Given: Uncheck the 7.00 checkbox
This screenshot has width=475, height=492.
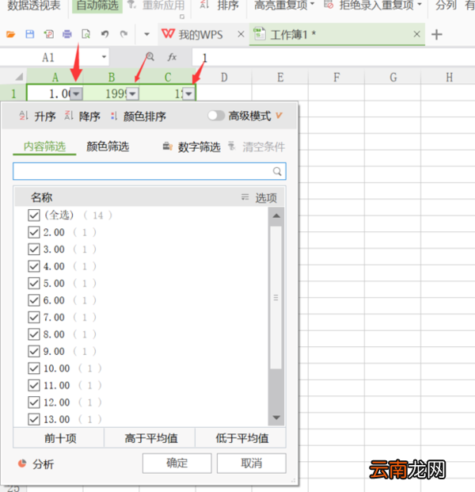Looking at the screenshot, I should (33, 317).
